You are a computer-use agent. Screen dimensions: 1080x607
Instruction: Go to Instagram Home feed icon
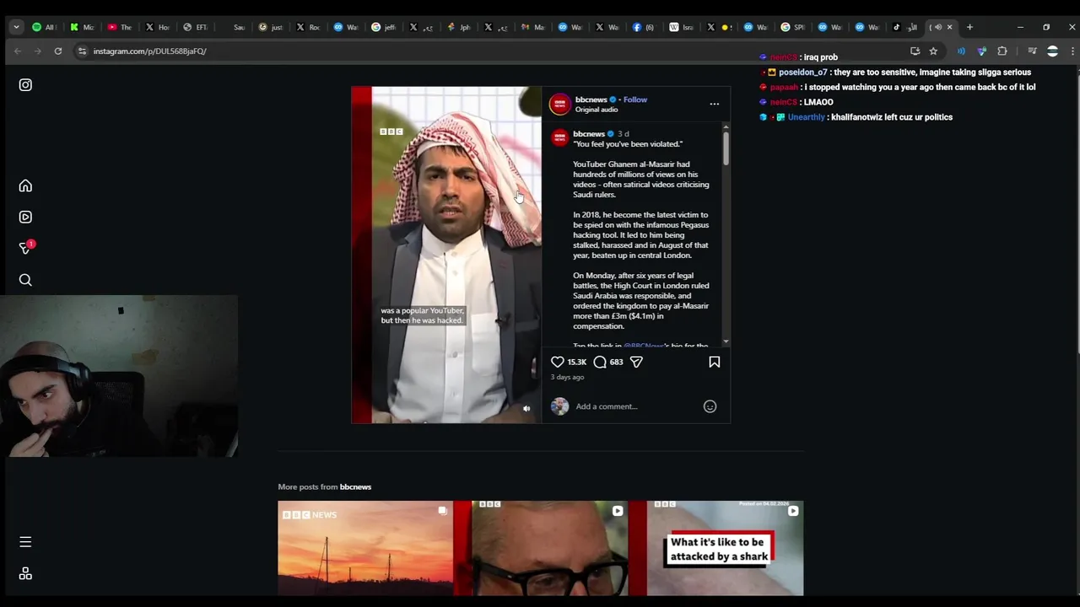(25, 185)
